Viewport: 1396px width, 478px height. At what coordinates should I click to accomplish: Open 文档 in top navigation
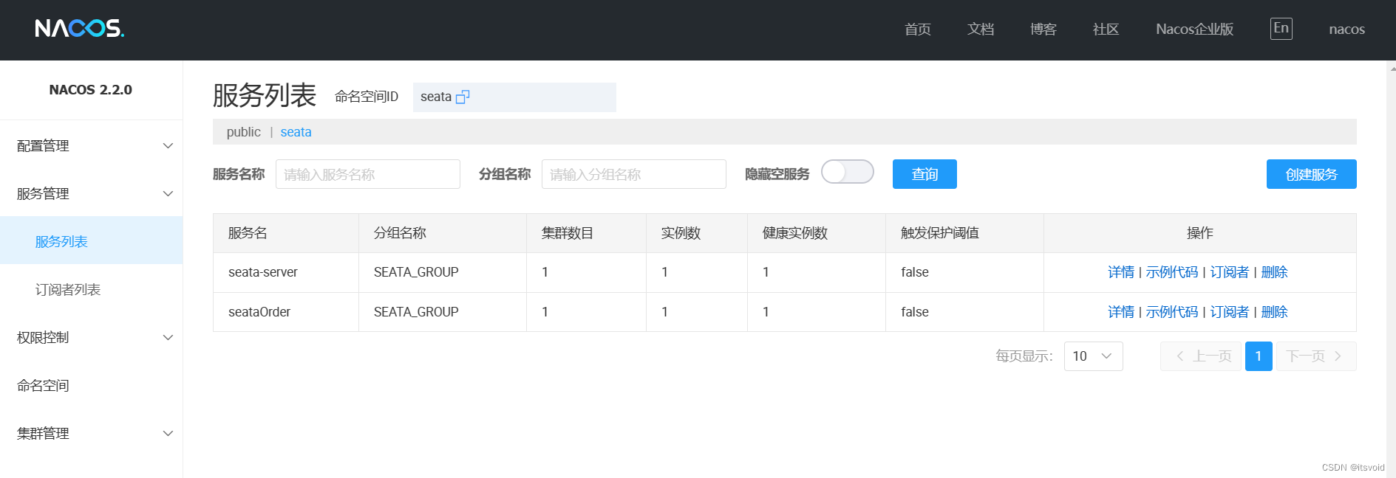[980, 29]
